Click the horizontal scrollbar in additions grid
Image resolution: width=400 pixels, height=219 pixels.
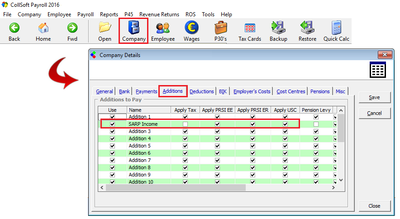[x=176, y=187]
